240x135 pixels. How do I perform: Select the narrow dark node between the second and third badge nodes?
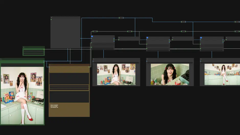click(x=183, y=39)
